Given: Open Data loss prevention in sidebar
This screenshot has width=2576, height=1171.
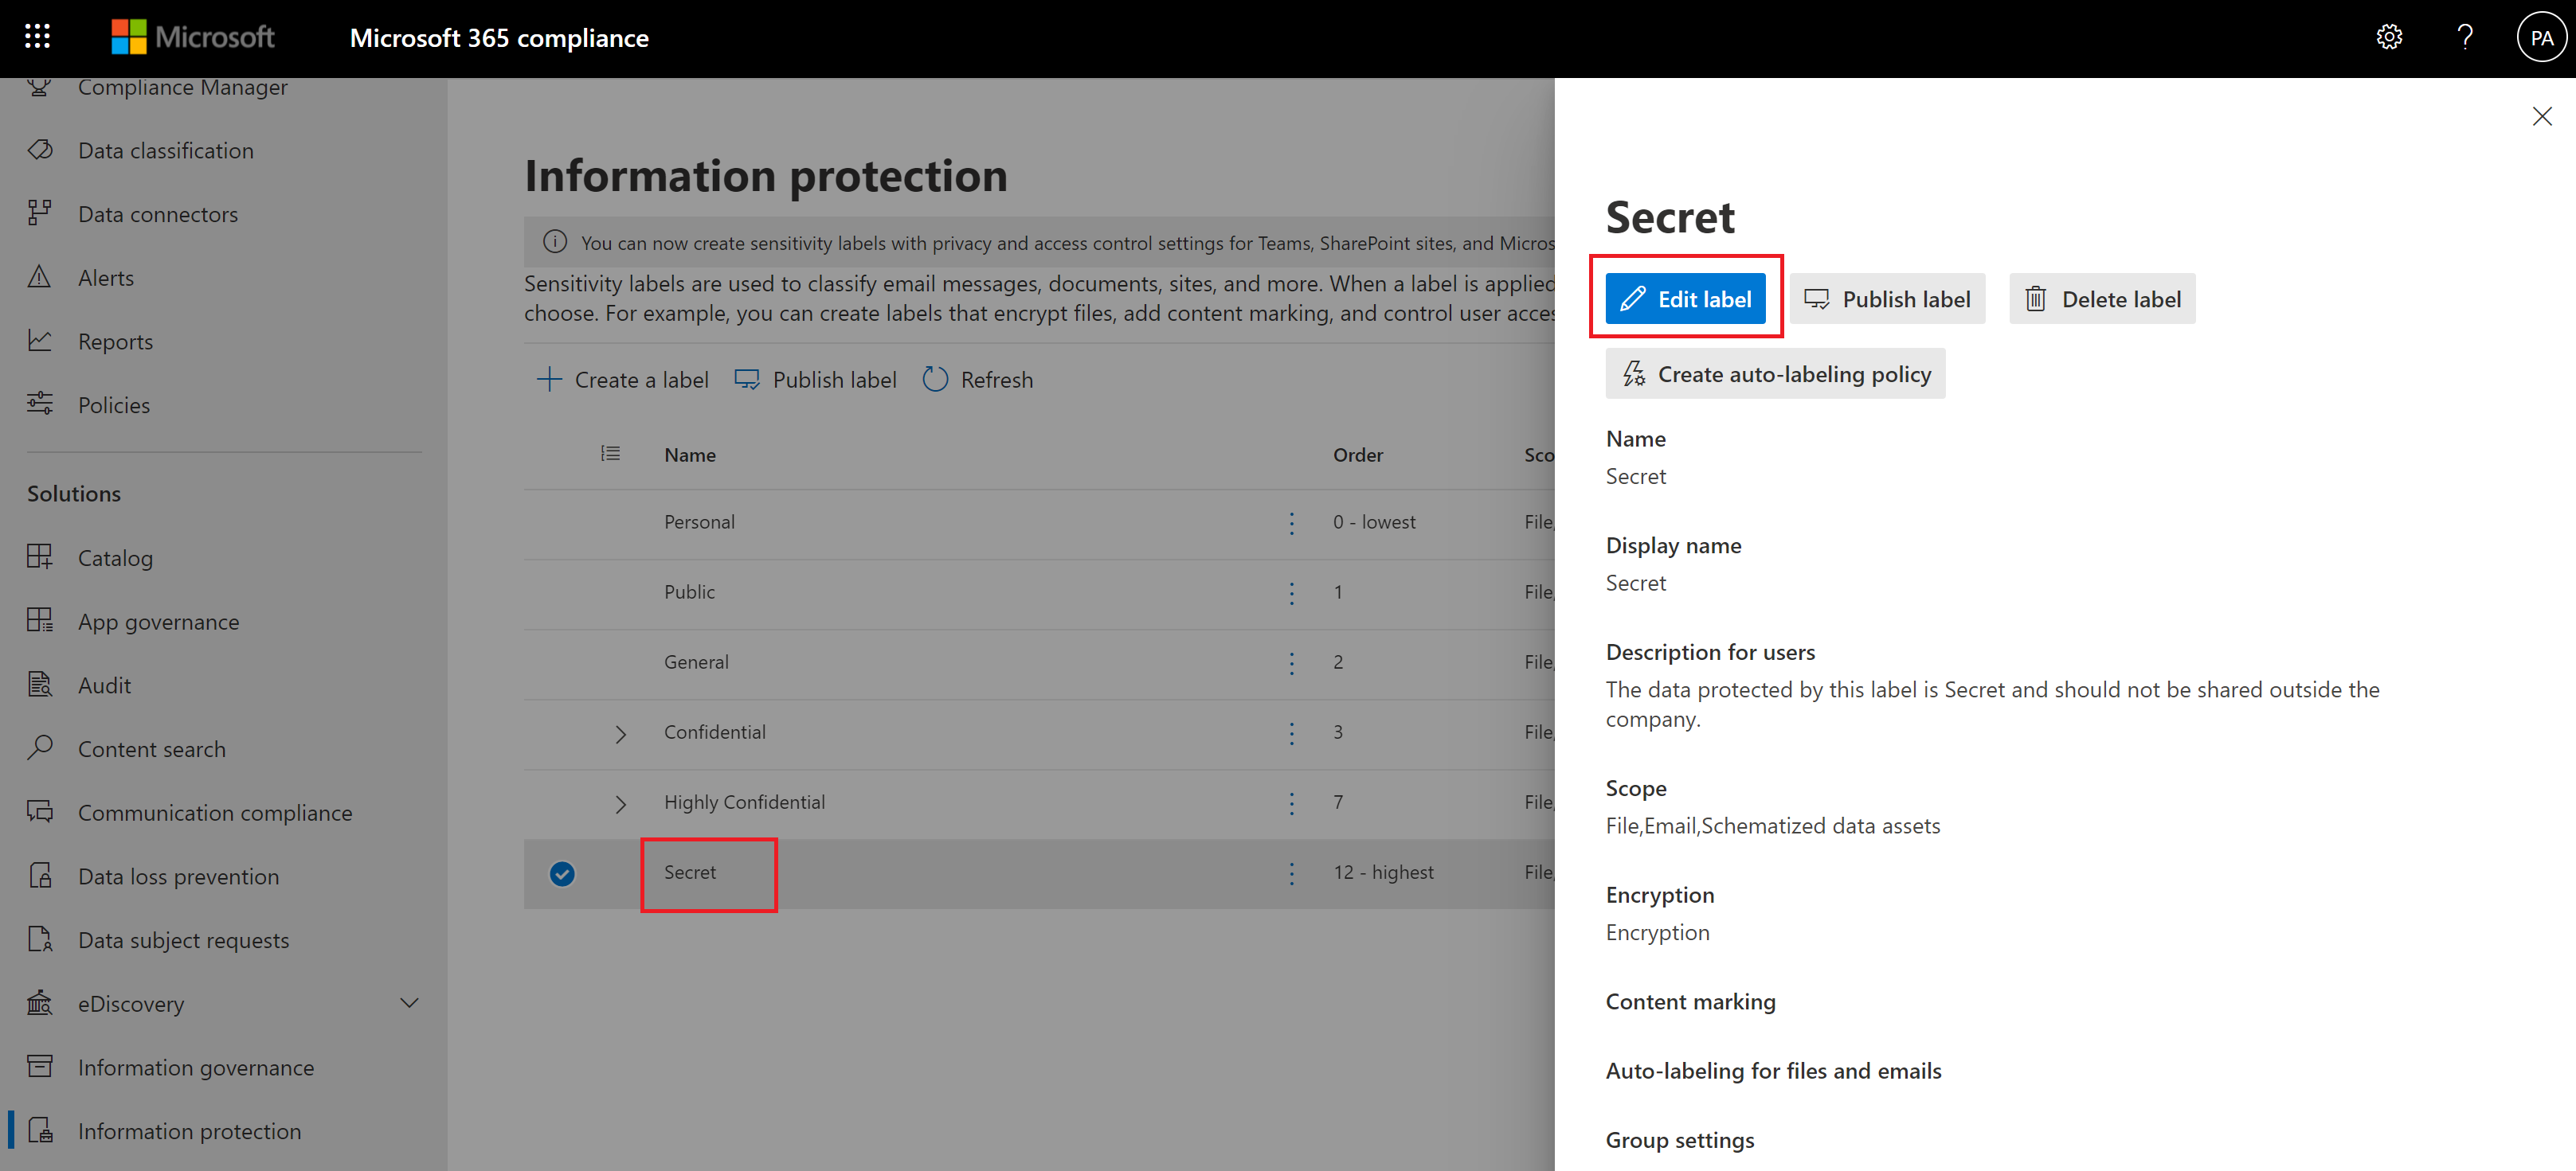Looking at the screenshot, I should coord(178,876).
